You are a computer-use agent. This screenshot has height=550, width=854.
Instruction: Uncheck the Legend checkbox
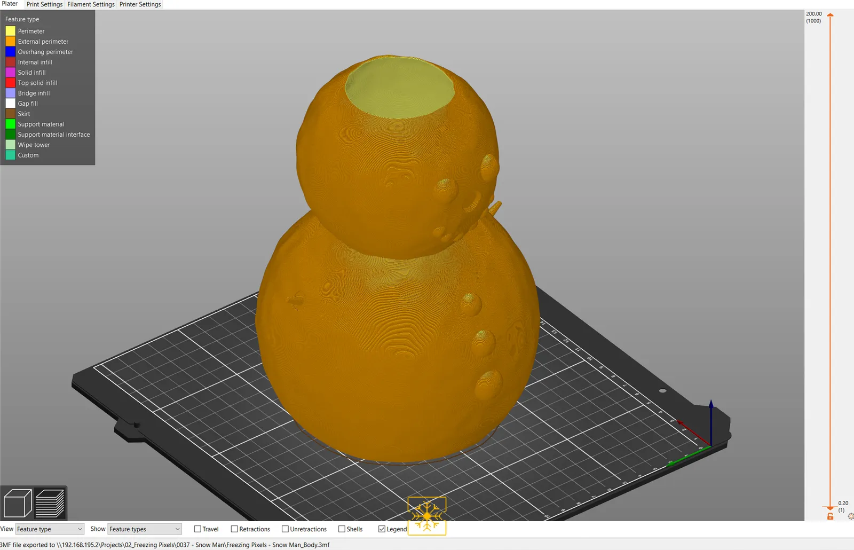[382, 529]
